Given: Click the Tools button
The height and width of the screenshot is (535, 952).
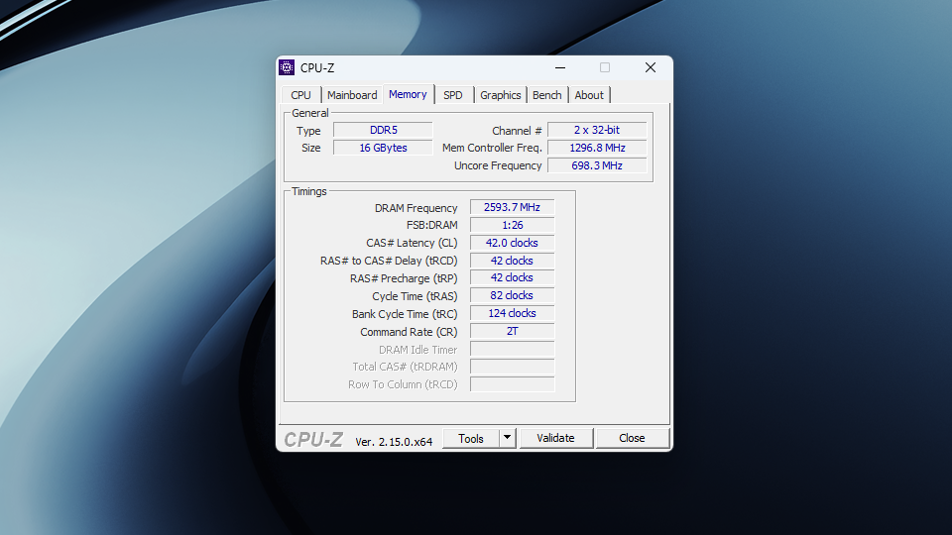Looking at the screenshot, I should [471, 438].
